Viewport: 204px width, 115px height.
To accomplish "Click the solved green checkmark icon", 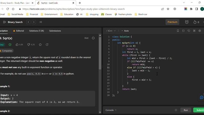I will tap(10, 45).
